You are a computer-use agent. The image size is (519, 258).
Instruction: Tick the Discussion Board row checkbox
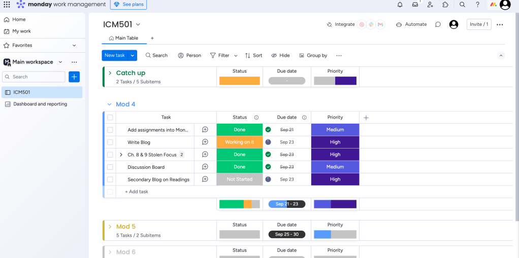tap(110, 167)
